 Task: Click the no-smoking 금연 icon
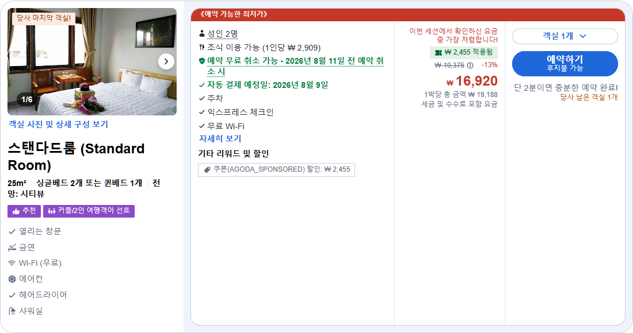coord(12,247)
